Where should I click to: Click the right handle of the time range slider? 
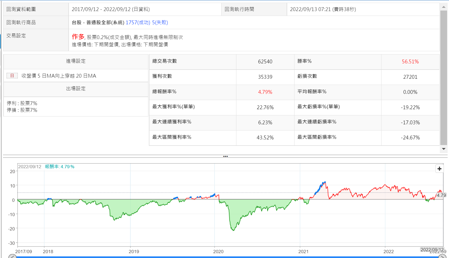tap(442, 256)
